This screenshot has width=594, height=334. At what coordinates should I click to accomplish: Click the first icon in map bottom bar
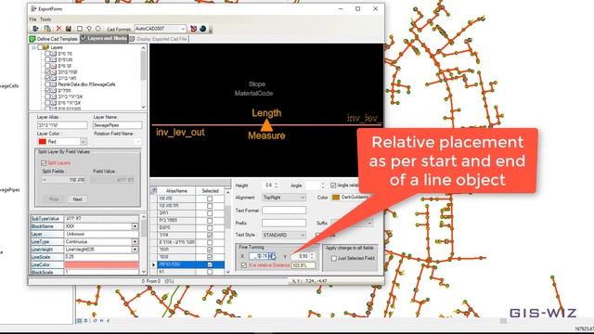[x=79, y=321]
